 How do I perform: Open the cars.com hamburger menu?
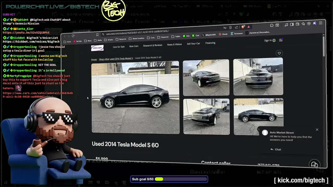281,40
